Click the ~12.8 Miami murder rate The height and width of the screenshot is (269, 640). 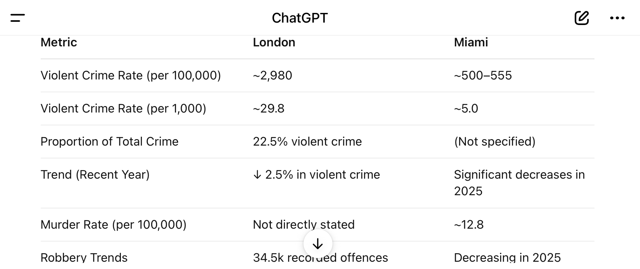click(469, 225)
